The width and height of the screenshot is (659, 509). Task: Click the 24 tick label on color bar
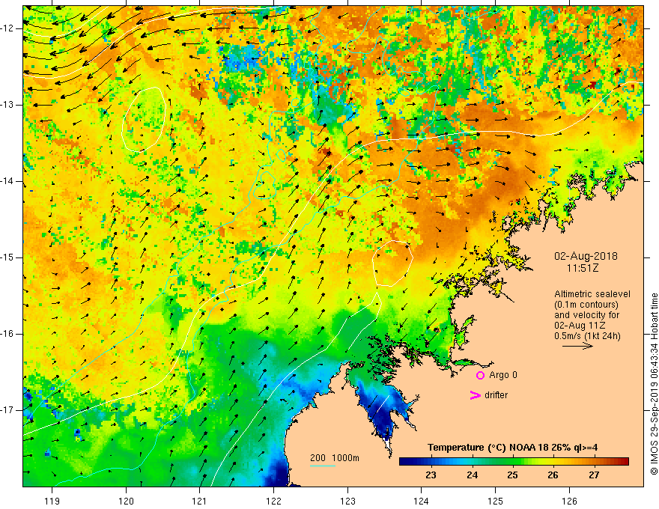click(x=472, y=475)
